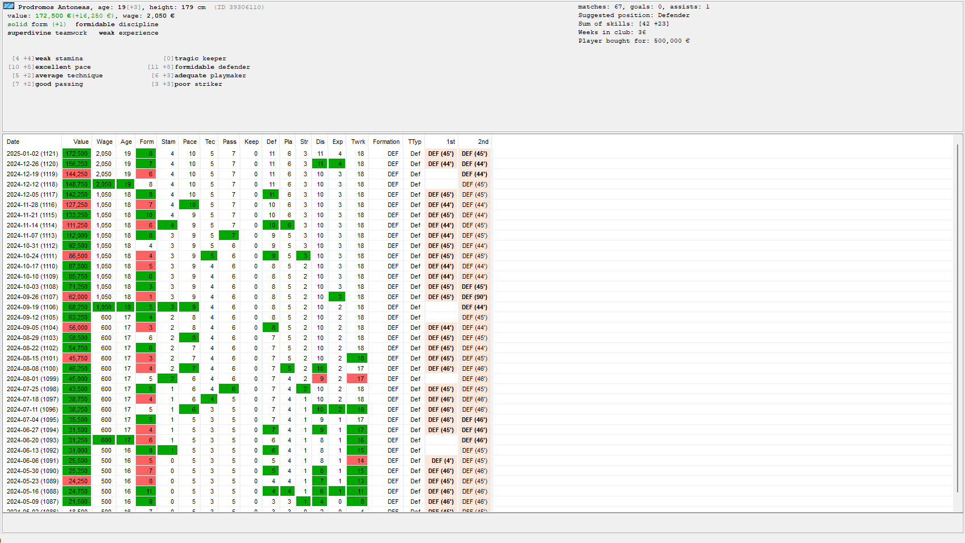Viewport: 965px width, 543px height.
Task: Click the Dis column header
Action: pos(320,142)
